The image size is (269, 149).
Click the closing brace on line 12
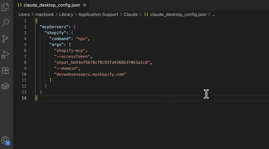46,86
